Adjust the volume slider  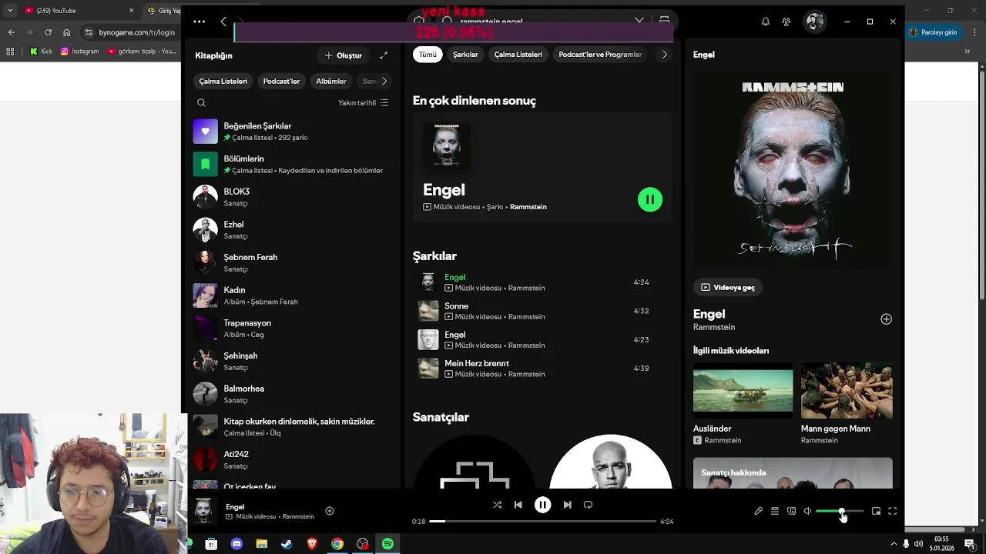[840, 511]
